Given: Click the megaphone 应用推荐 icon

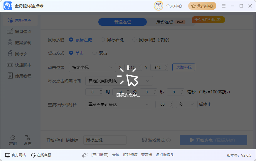Looking at the screenshot, I should coord(85,155).
